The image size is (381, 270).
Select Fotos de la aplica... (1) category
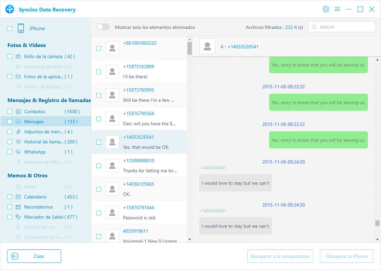(46, 77)
